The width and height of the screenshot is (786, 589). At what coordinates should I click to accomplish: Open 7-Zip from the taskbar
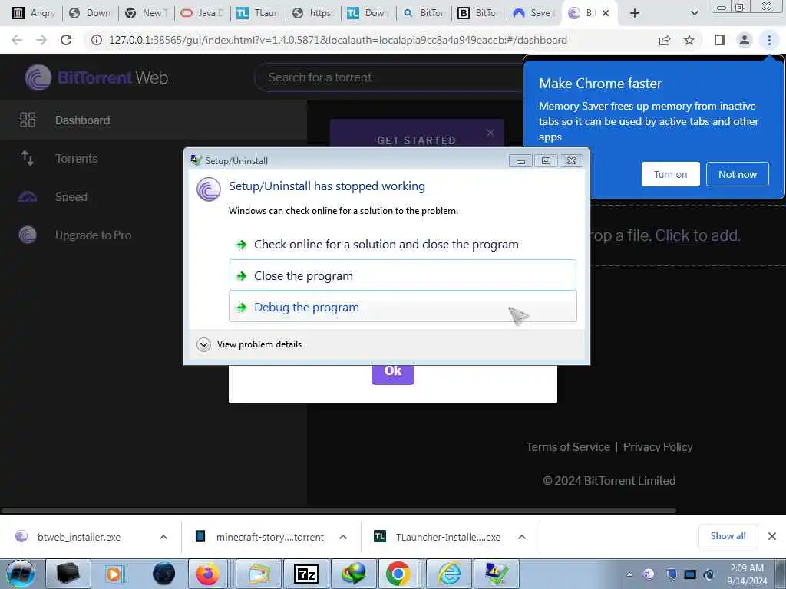306,574
